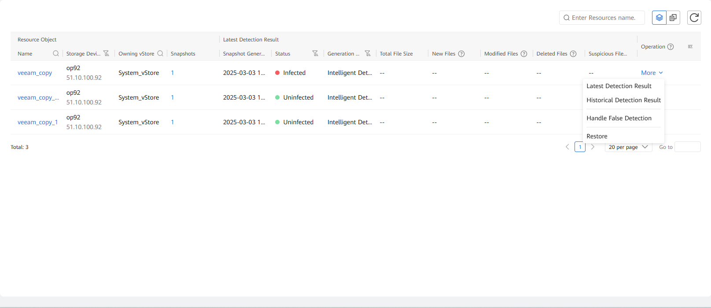Click the Deleted Files help icon
The width and height of the screenshot is (711, 308).
click(x=573, y=54)
